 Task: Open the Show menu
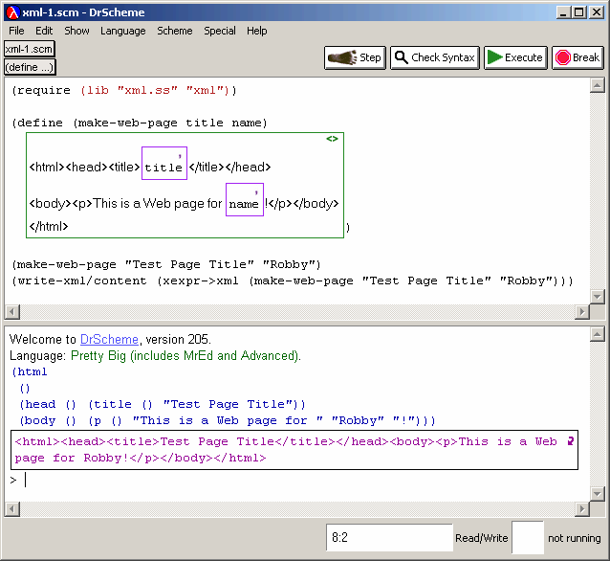(76, 31)
